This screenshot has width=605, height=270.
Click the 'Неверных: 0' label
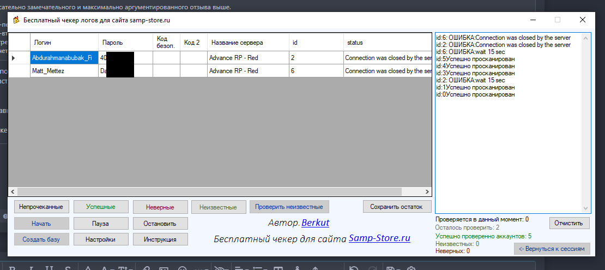pos(452,251)
